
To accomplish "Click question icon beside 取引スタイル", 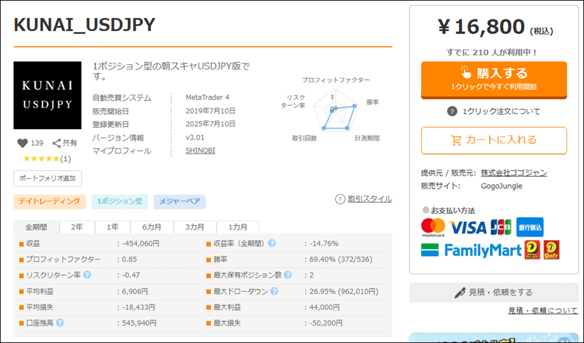I will point(340,200).
